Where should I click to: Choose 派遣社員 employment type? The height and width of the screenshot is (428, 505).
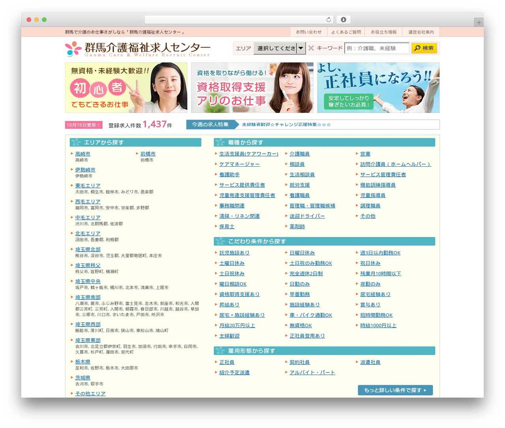point(370,362)
